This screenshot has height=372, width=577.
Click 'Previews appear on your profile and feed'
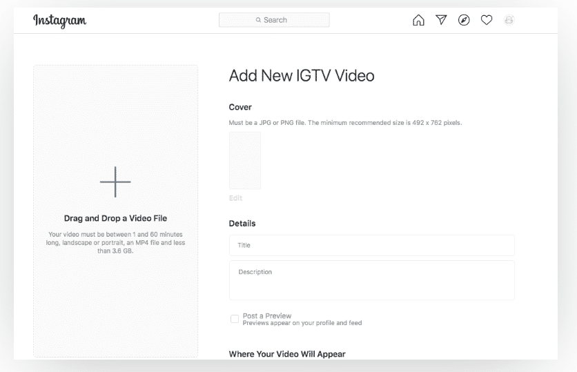[302, 323]
